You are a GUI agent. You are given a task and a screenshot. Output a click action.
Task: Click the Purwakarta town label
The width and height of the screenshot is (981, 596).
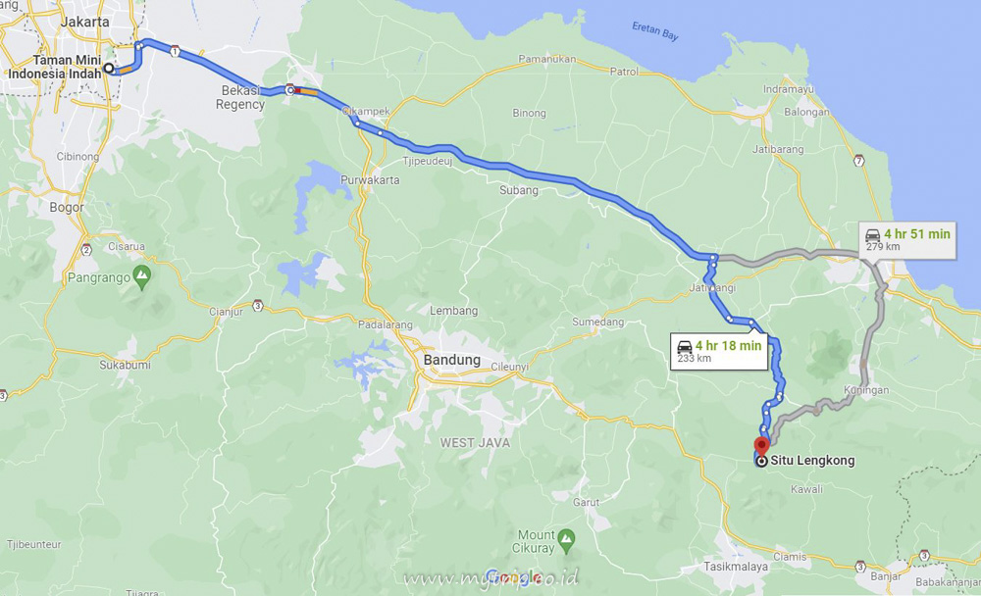coord(370,180)
